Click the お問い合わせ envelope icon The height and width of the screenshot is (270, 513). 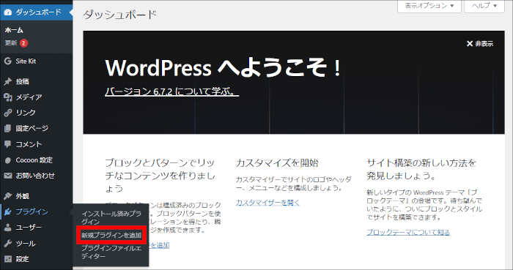(8, 176)
